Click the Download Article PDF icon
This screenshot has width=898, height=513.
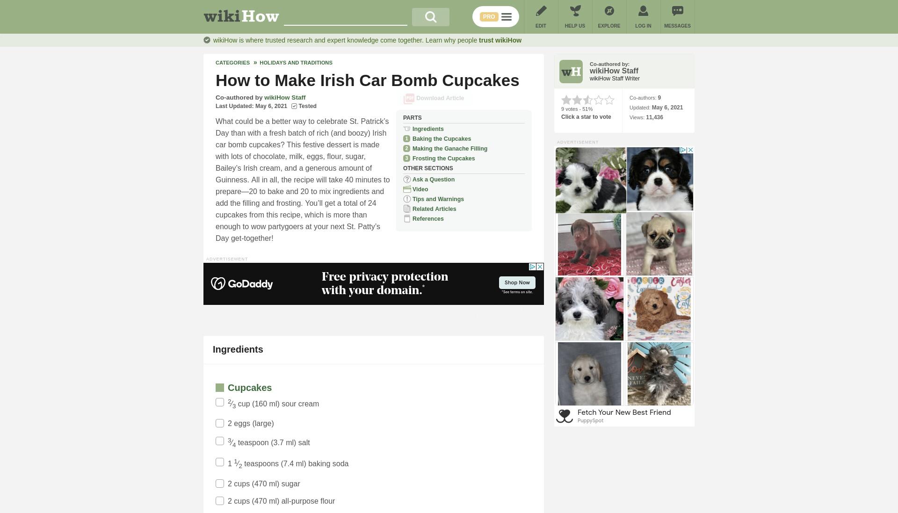pyautogui.click(x=409, y=99)
